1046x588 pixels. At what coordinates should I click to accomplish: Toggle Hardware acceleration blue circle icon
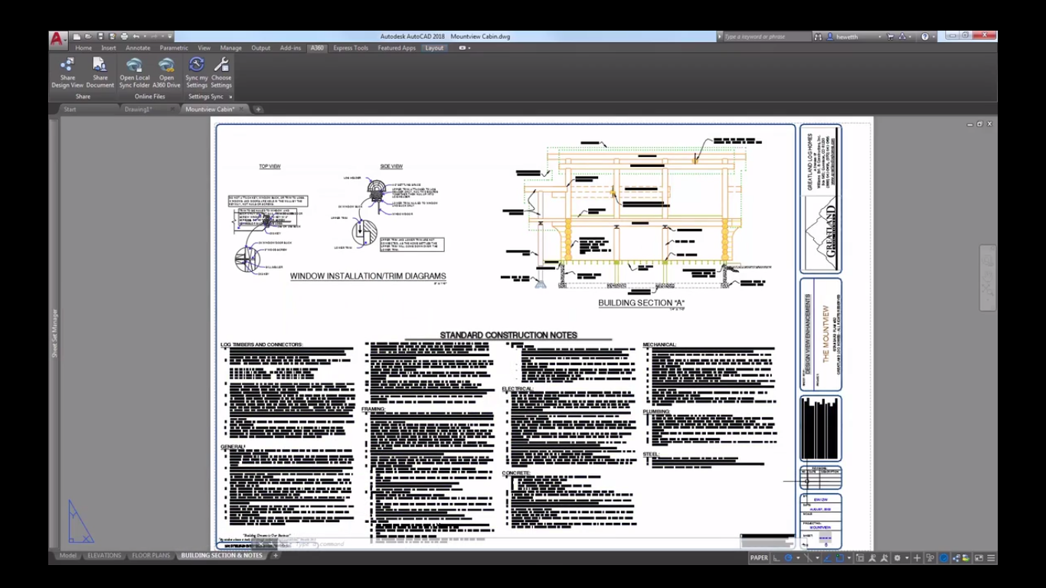pos(943,558)
